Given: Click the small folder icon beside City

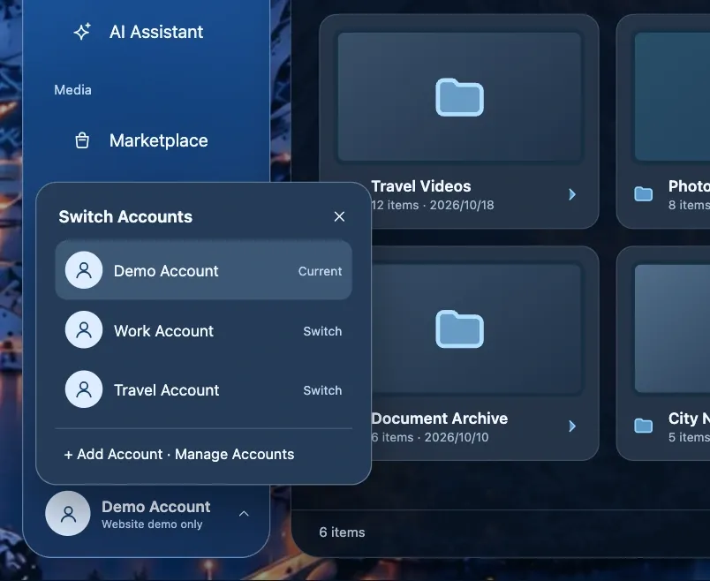Looking at the screenshot, I should (644, 426).
